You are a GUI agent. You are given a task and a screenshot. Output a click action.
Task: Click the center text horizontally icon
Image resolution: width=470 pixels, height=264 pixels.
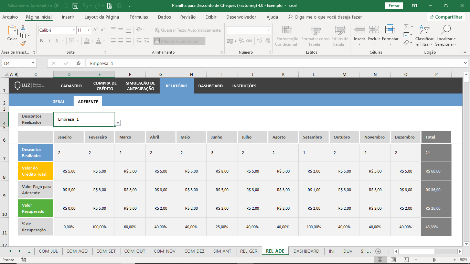point(121,41)
